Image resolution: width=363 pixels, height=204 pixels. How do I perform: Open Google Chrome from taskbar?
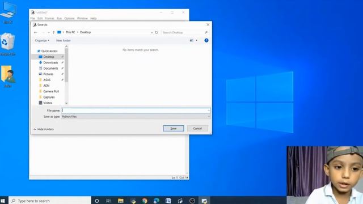coord(145,201)
